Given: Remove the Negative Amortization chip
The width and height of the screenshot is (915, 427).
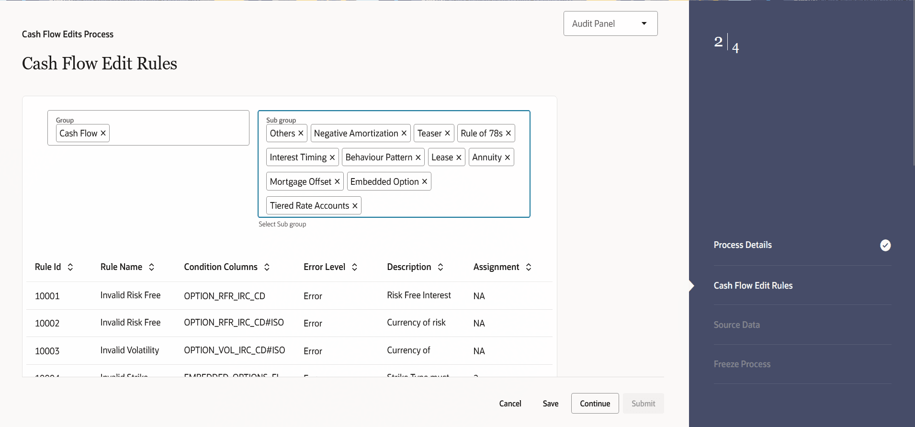Looking at the screenshot, I should coord(404,133).
